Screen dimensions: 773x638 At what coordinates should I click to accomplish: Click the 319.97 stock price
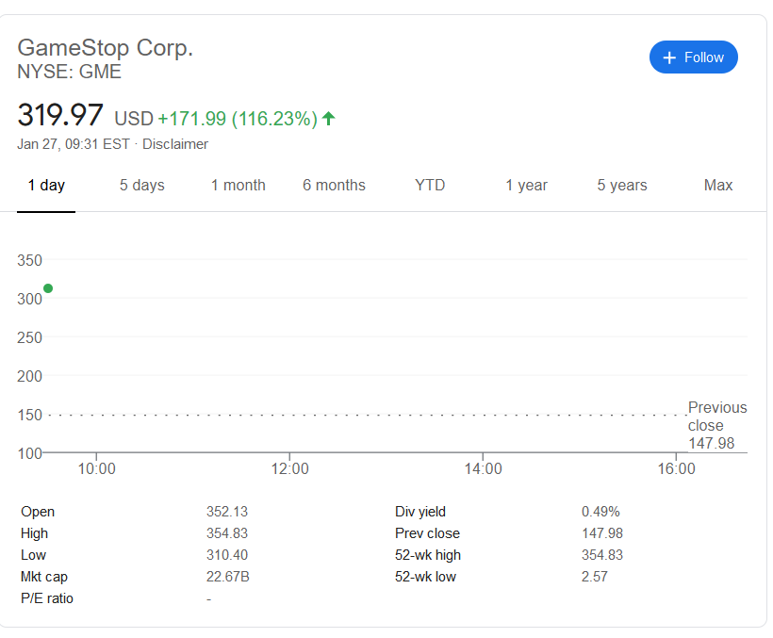[60, 116]
